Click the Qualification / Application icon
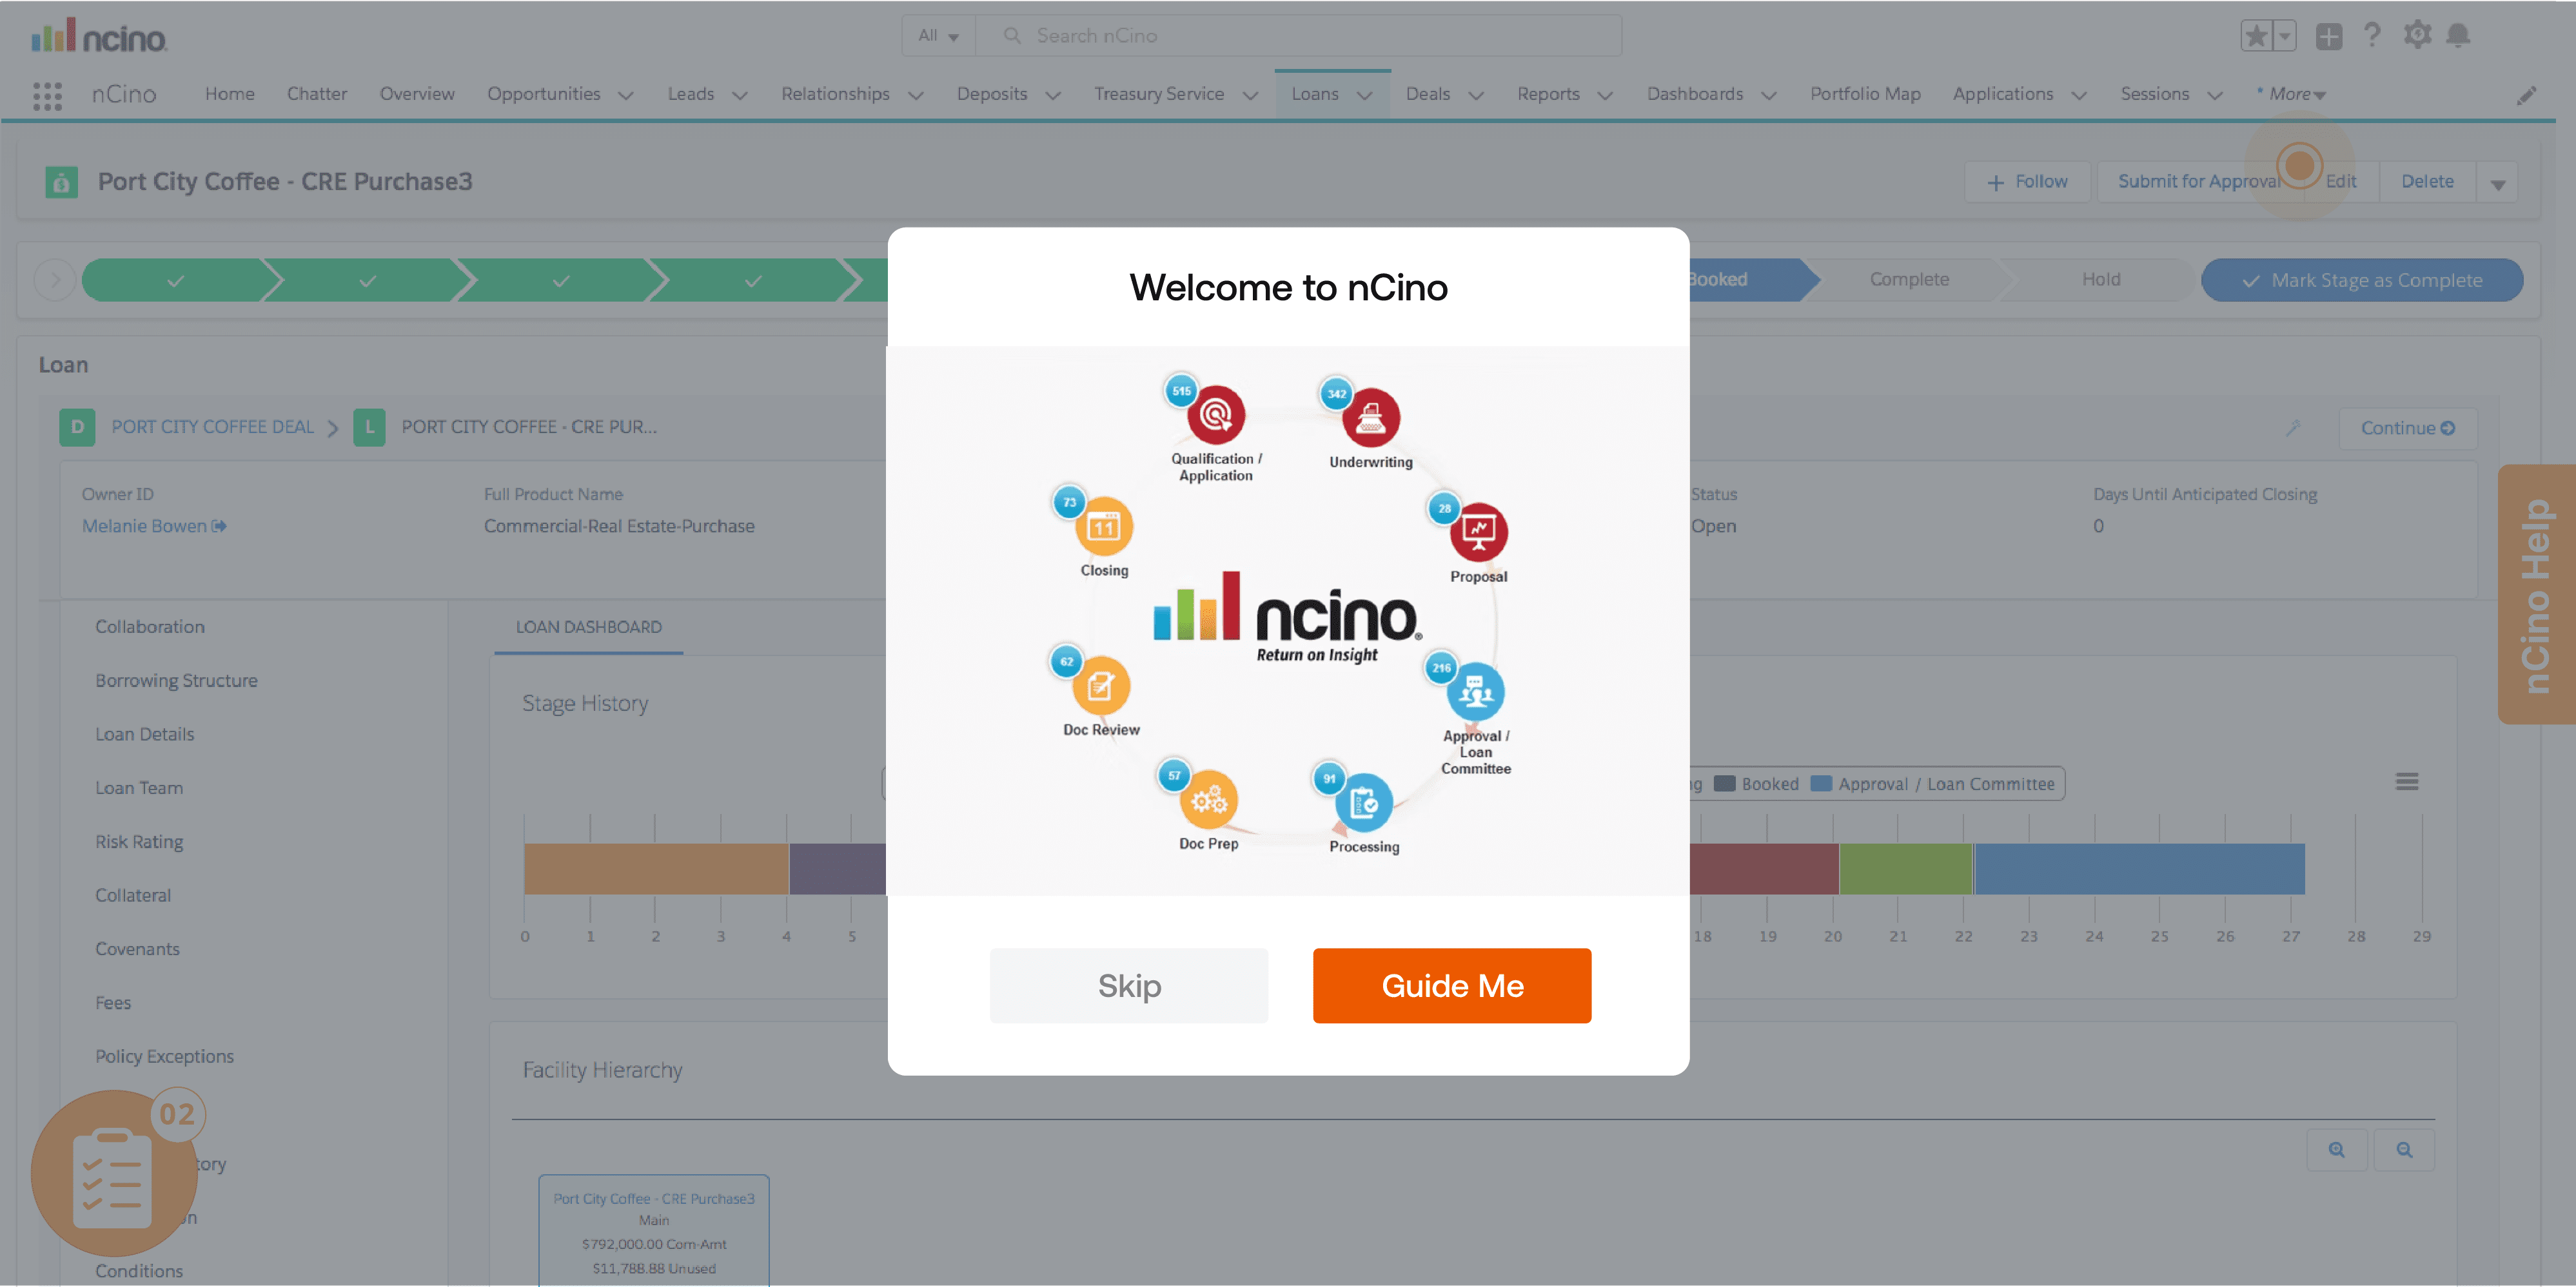Screen dimensions: 2576x1287 pos(1215,414)
